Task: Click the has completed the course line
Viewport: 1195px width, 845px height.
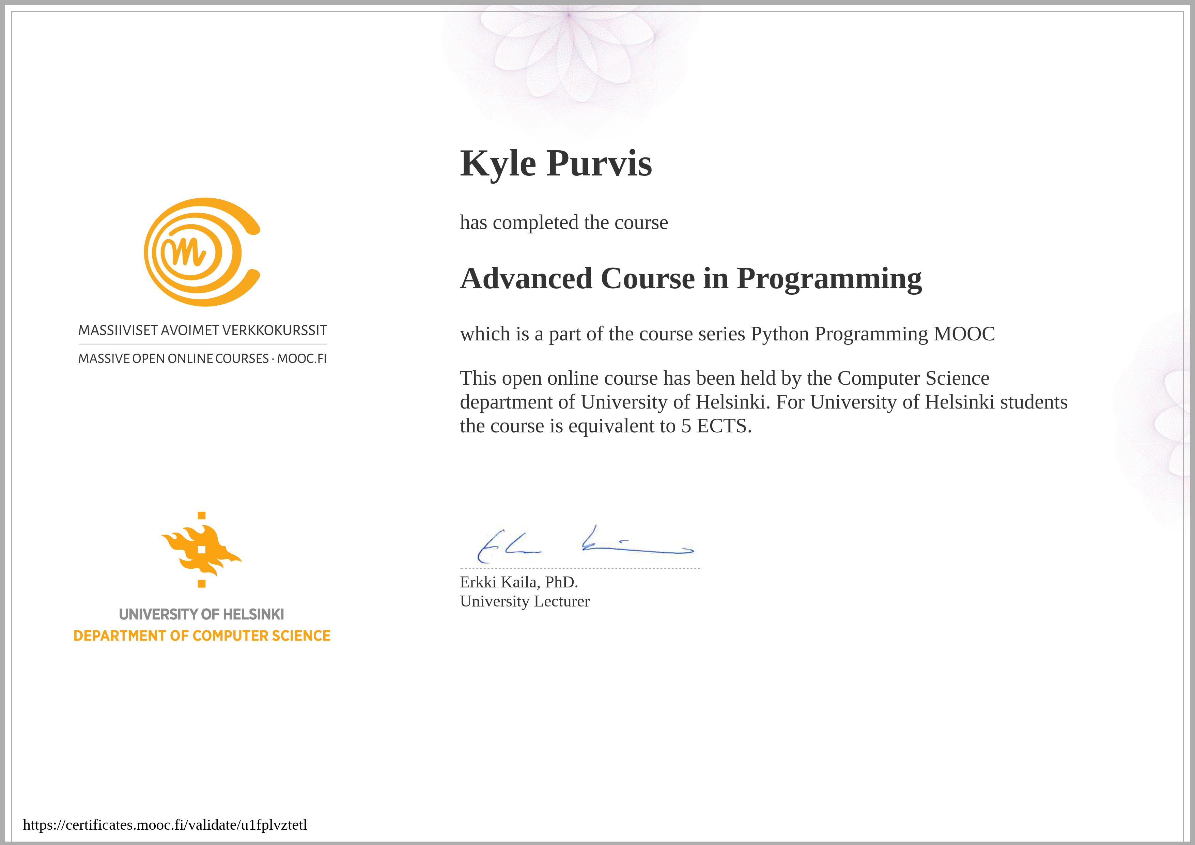Action: coord(564,223)
